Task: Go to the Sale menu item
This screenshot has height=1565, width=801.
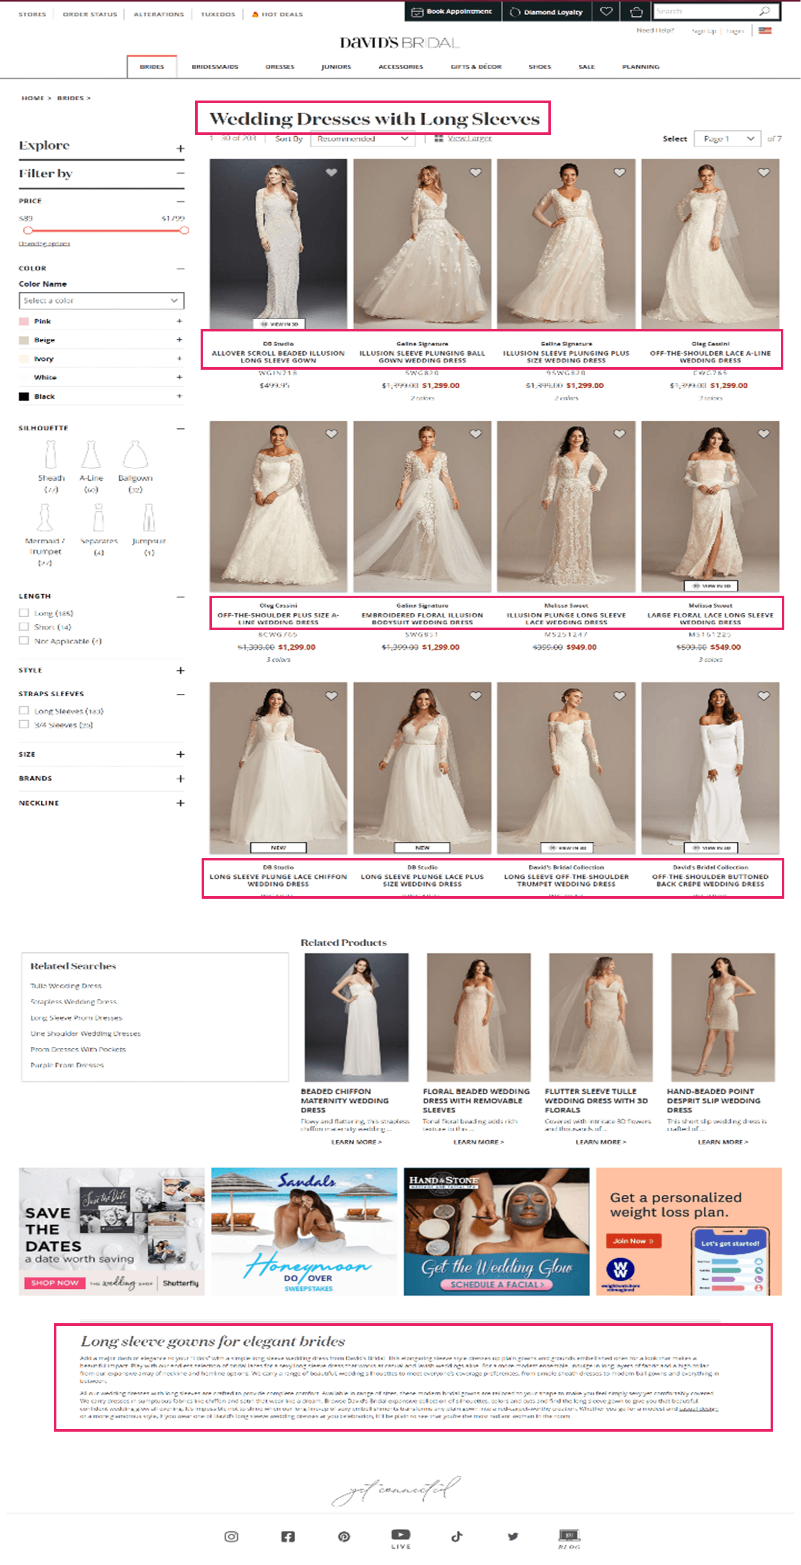Action: [x=586, y=67]
